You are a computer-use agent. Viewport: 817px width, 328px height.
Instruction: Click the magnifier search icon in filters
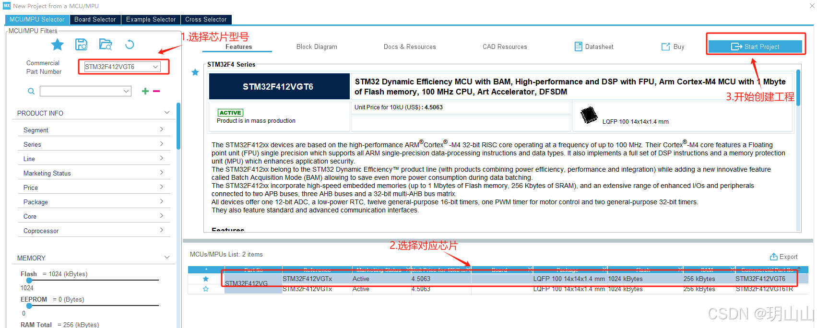click(31, 91)
